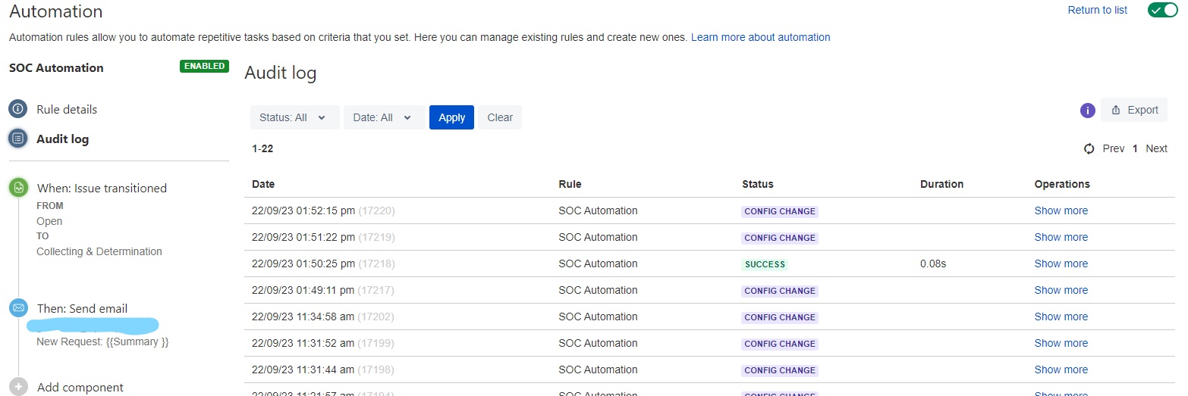This screenshot has width=1188, height=396.
Task: Show more for entry 17220
Action: click(1061, 210)
